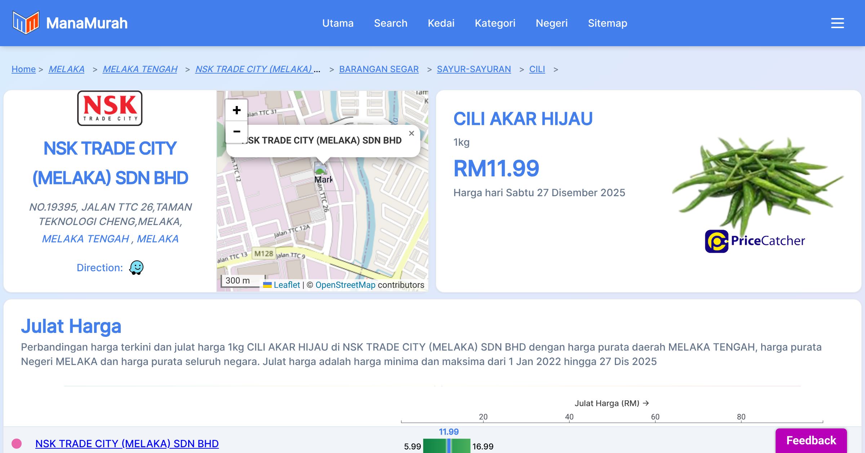
Task: Open the hamburger menu
Action: (x=837, y=23)
